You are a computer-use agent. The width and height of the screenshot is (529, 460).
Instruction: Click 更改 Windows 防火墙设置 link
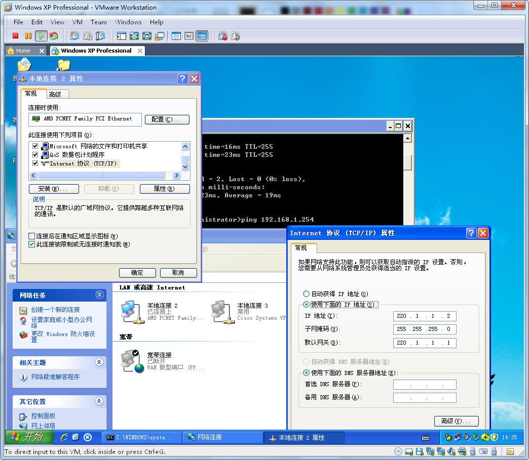pyautogui.click(x=63, y=337)
